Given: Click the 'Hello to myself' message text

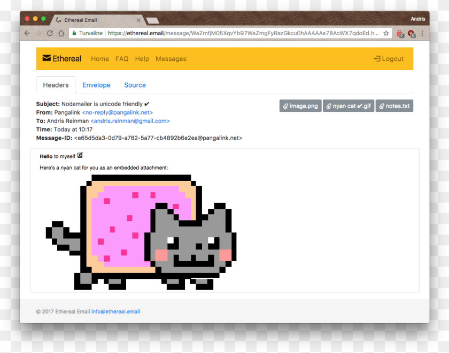Looking at the screenshot, I should [x=57, y=157].
